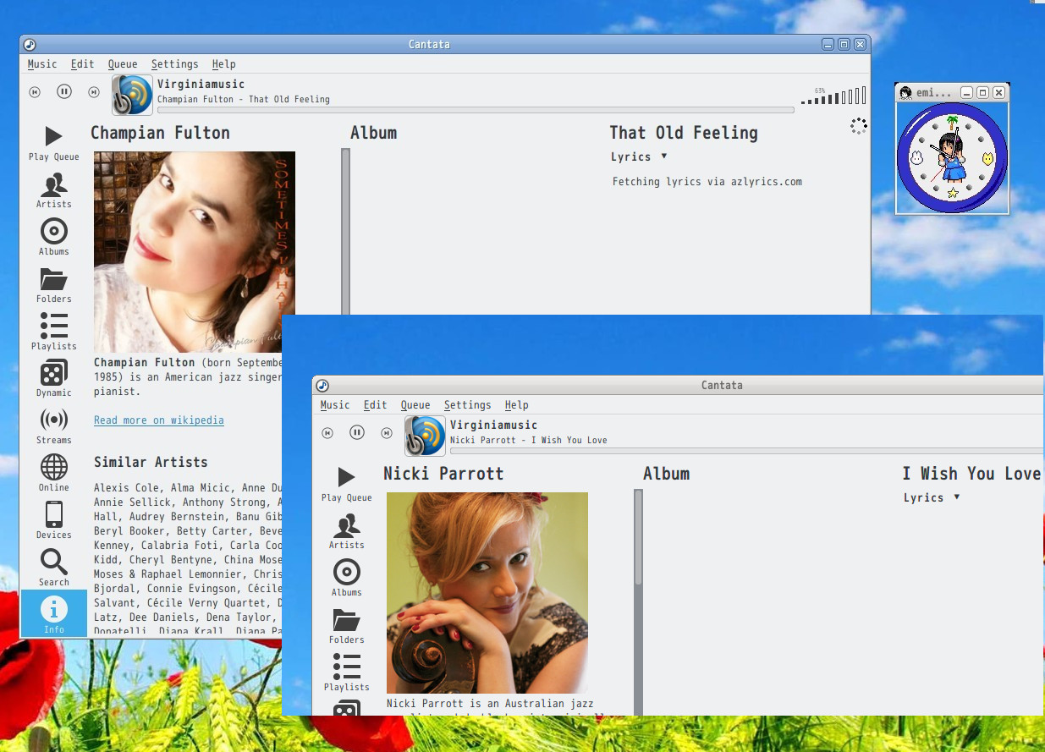The height and width of the screenshot is (752, 1045).
Task: Click the Nicki Parrott artist photo
Action: [487, 592]
